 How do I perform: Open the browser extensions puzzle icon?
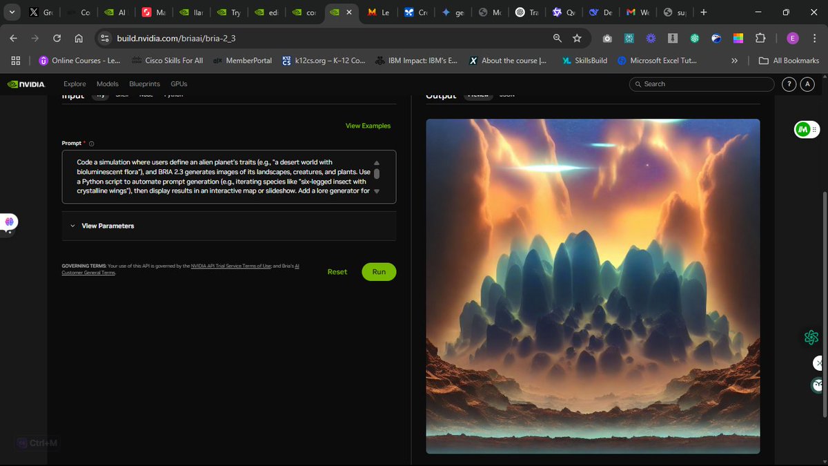click(x=760, y=38)
